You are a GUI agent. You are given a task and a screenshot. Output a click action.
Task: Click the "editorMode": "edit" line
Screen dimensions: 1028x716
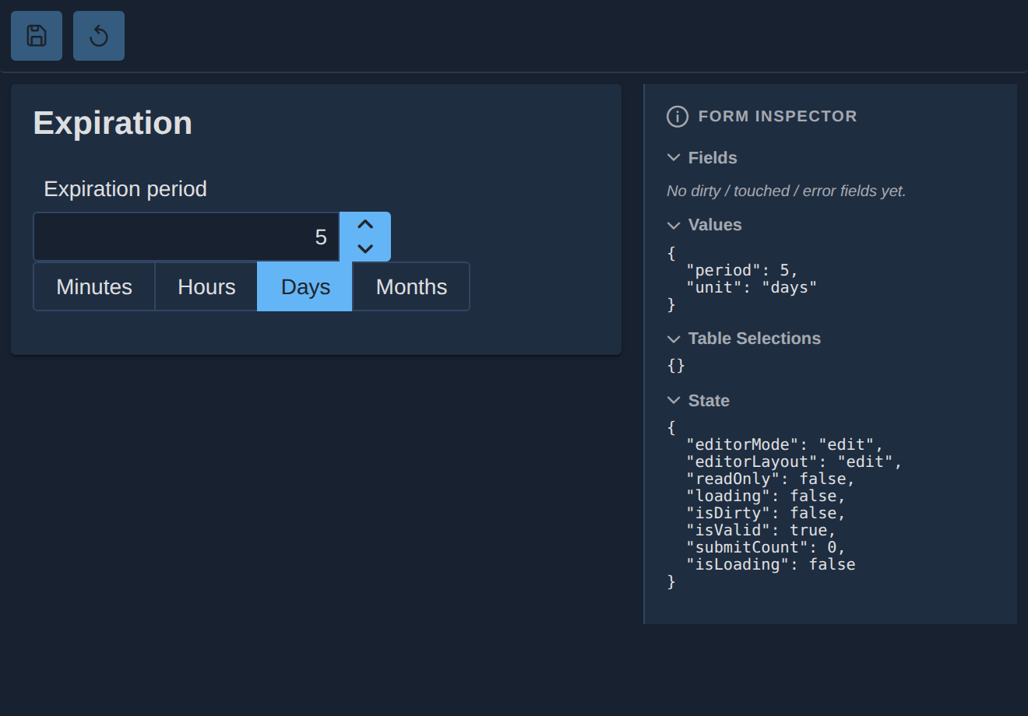785,444
